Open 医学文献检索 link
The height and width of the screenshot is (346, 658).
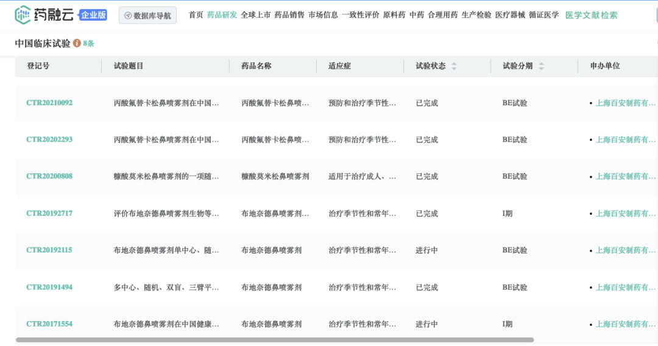[591, 15]
